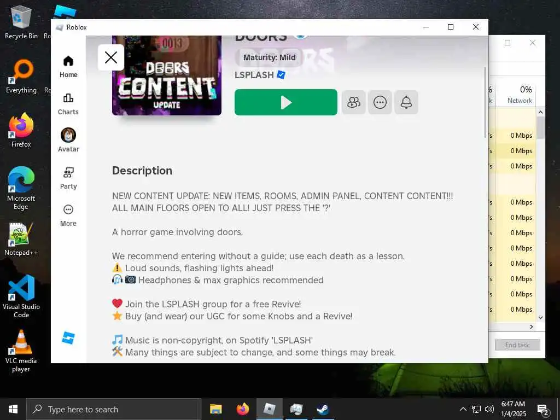This screenshot has width=560, height=420.
Task: Open File Explorer from the taskbar
Action: click(215, 409)
